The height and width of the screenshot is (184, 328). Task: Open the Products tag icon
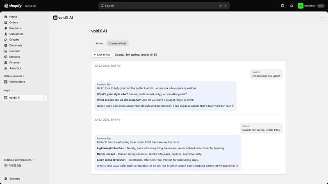pos(6,28)
